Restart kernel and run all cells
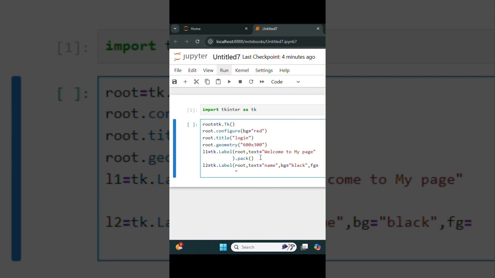This screenshot has width=495, height=278. coord(262,82)
